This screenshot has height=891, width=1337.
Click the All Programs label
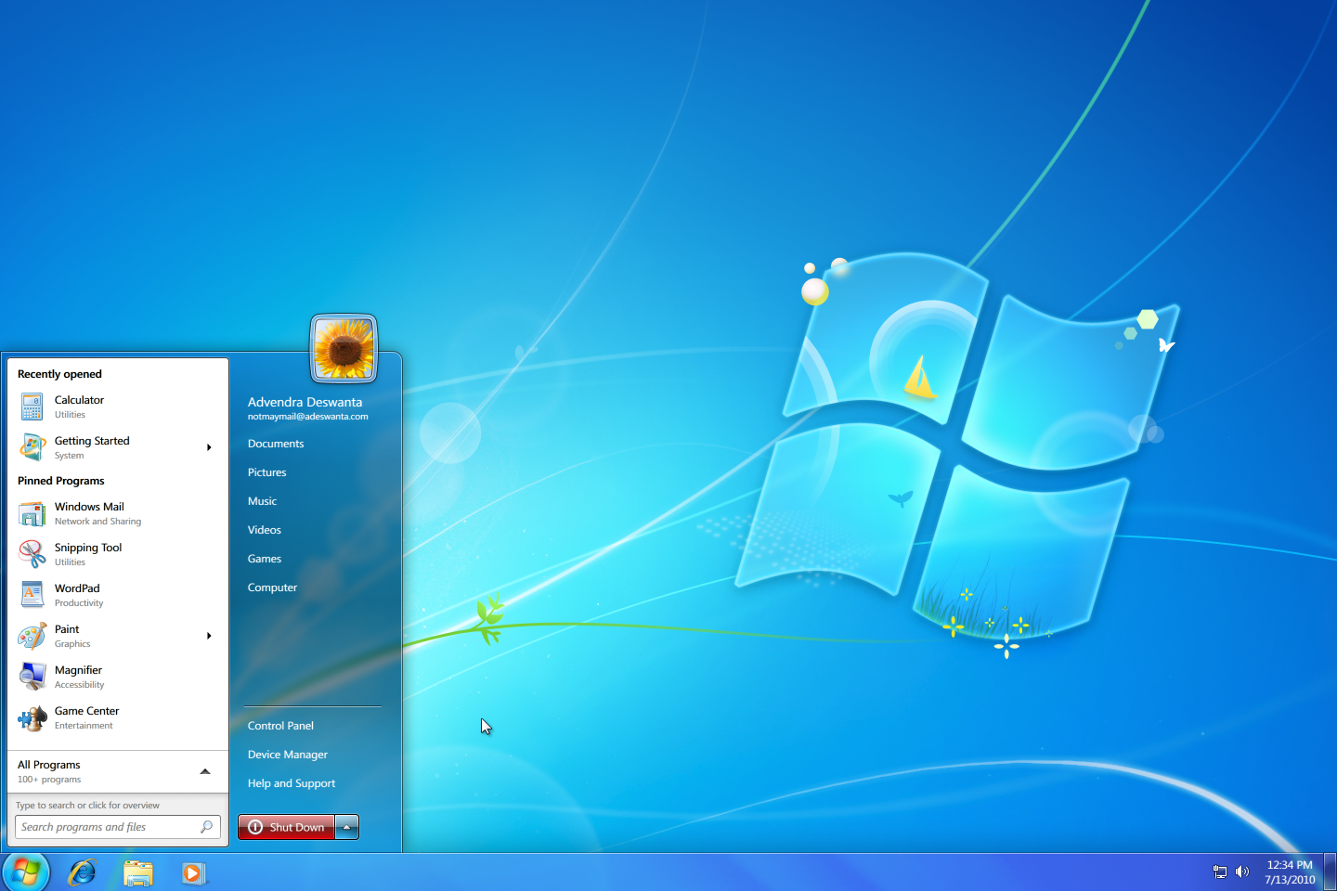[x=49, y=765]
